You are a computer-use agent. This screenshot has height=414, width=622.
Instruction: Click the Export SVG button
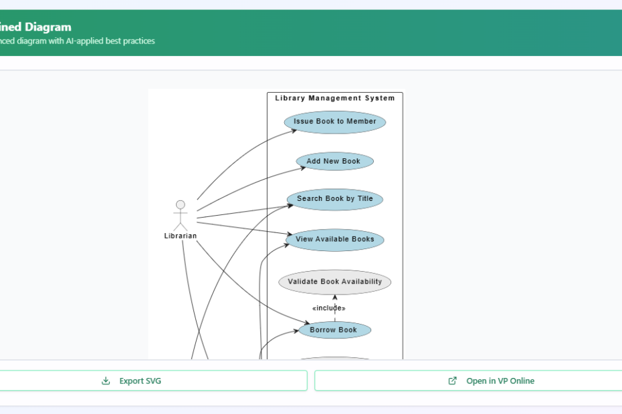[153, 381]
